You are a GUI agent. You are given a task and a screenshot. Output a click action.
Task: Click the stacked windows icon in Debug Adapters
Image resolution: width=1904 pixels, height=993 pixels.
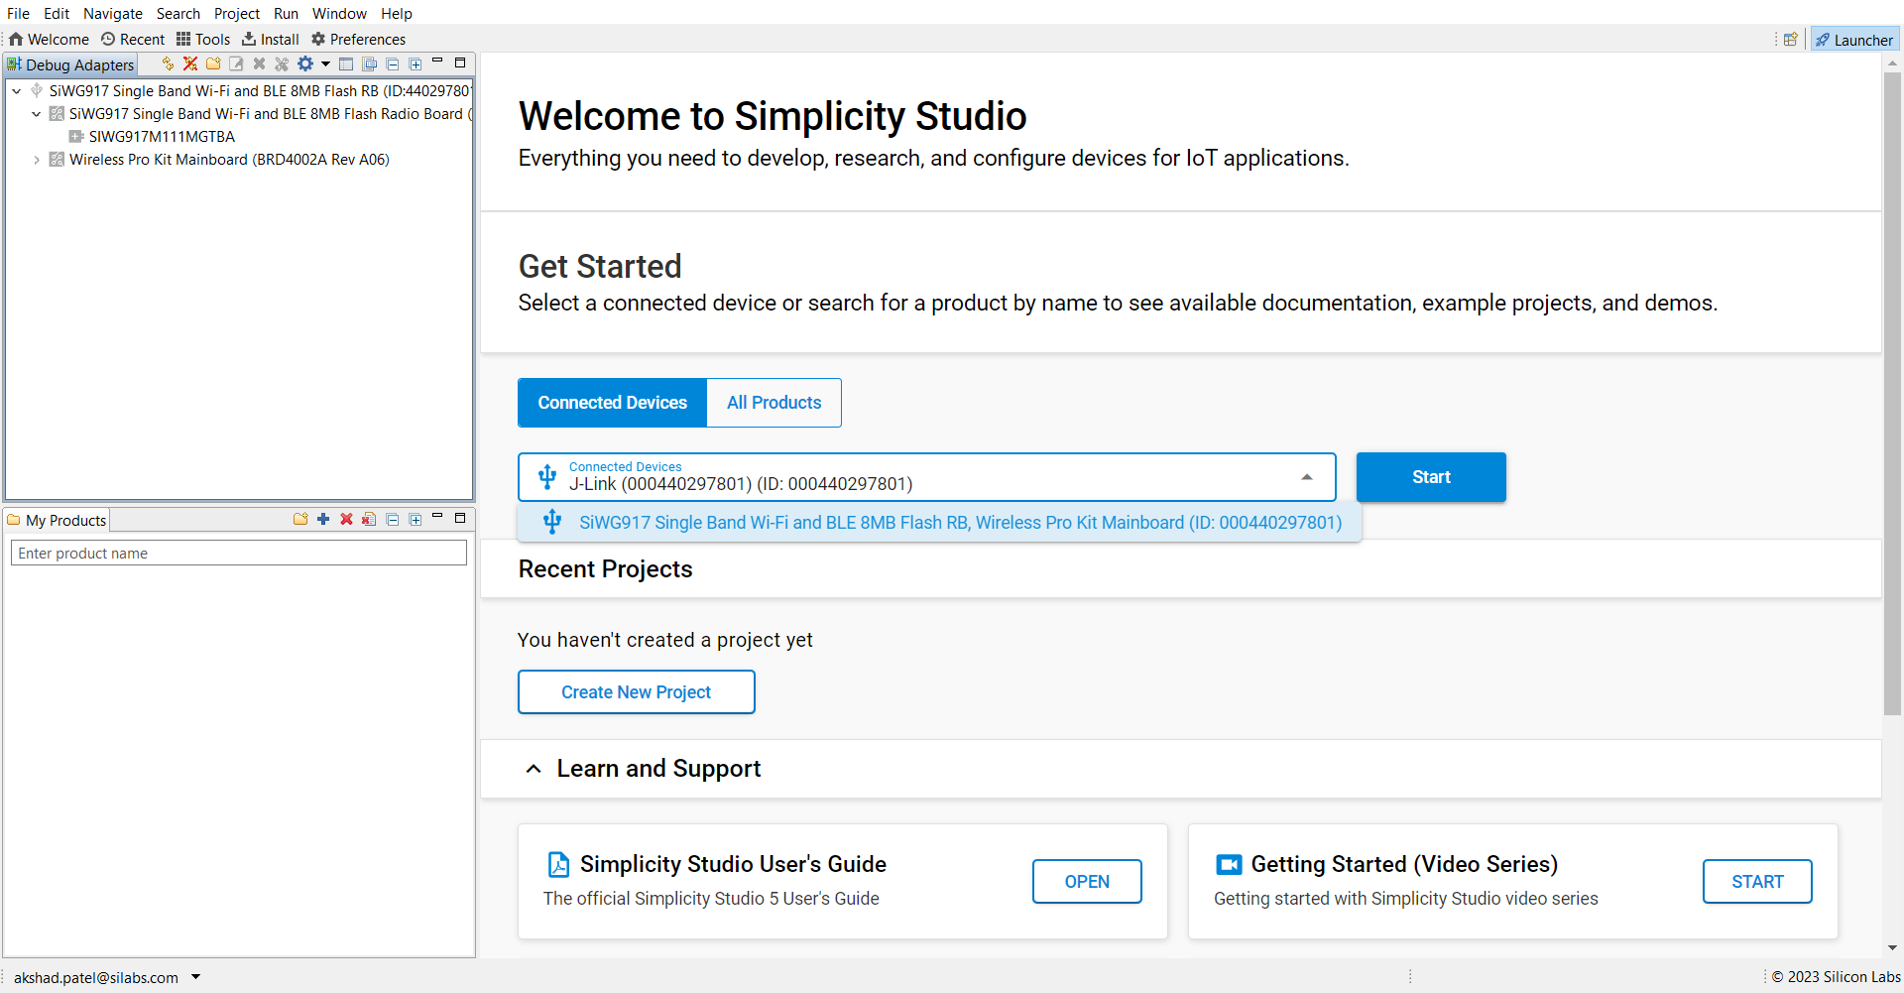369,63
